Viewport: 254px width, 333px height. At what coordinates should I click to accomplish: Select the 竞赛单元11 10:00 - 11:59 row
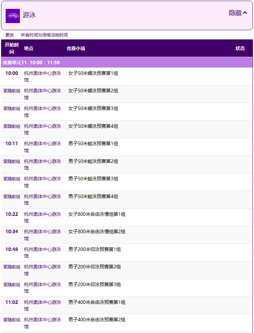pyautogui.click(x=127, y=62)
